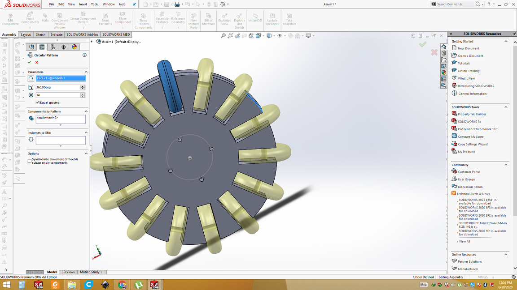Click View All news link
Image resolution: width=517 pixels, height=290 pixels.
tap(464, 242)
